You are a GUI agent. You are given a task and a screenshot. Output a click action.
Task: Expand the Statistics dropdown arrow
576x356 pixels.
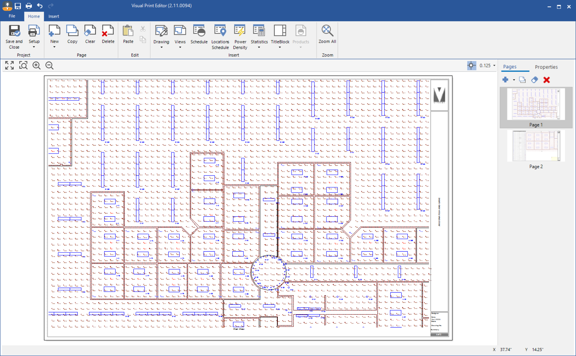259,47
